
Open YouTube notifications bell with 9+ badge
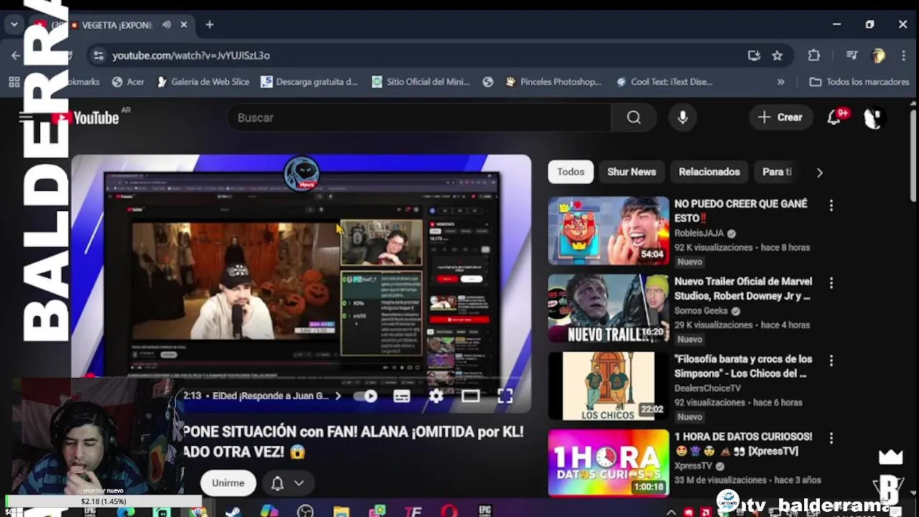pyautogui.click(x=834, y=118)
